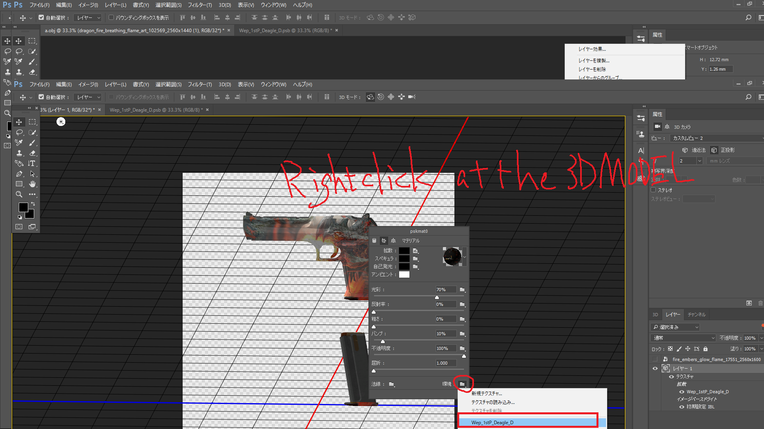The image size is (764, 429).
Task: Select the Rectangular Marquee tool in floating toolbox
Action: pyautogui.click(x=32, y=122)
